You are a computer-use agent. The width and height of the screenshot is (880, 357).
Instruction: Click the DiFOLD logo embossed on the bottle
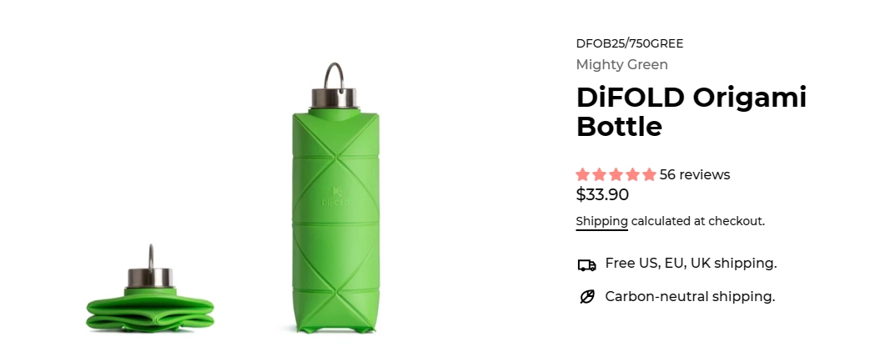[x=335, y=196]
